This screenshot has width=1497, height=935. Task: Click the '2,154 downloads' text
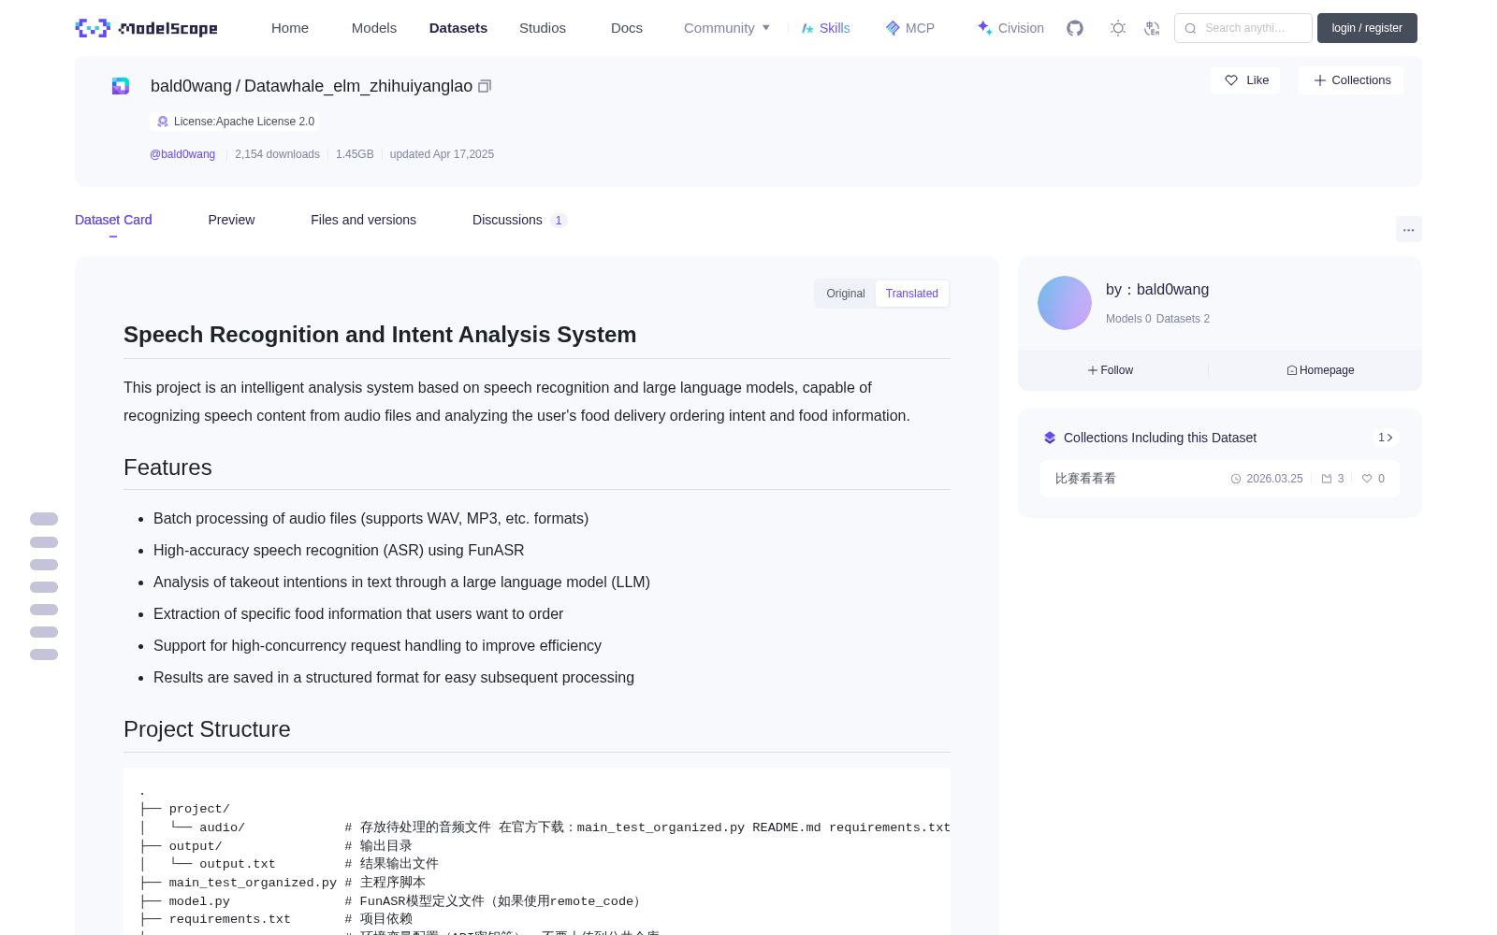(277, 154)
